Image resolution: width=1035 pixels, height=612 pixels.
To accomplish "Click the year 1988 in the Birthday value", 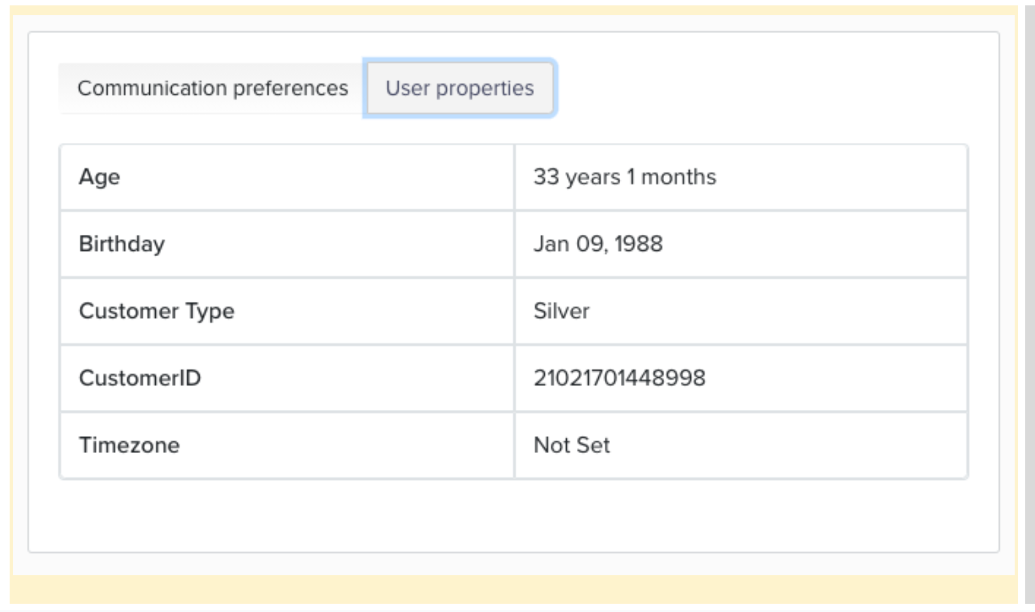I will (638, 244).
